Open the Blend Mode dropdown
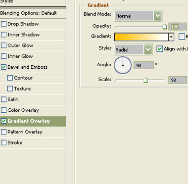188x184 pixels. coord(138,16)
